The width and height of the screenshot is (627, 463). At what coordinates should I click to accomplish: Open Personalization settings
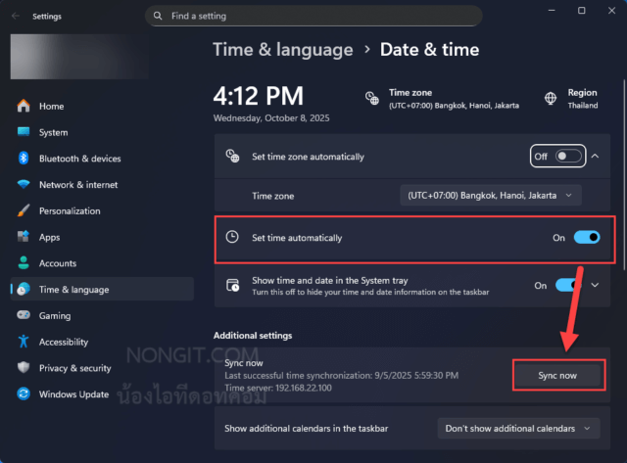[x=102, y=210]
